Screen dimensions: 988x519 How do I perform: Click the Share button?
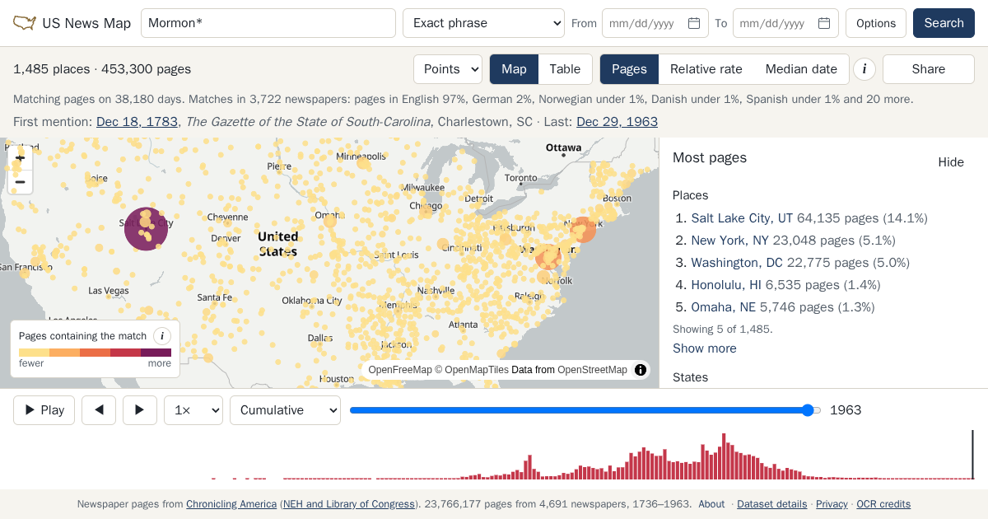point(929,69)
